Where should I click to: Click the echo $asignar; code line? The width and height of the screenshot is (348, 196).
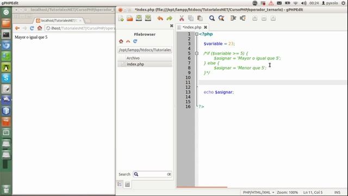point(219,92)
